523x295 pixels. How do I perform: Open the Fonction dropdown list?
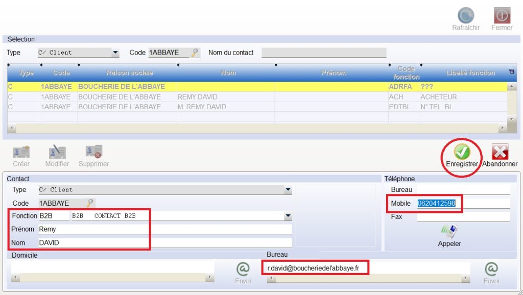point(288,216)
